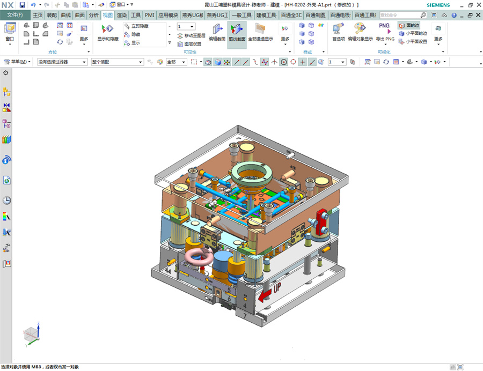Click the color palette icon in selection bar
This screenshot has width=483, height=371.
click(x=159, y=62)
